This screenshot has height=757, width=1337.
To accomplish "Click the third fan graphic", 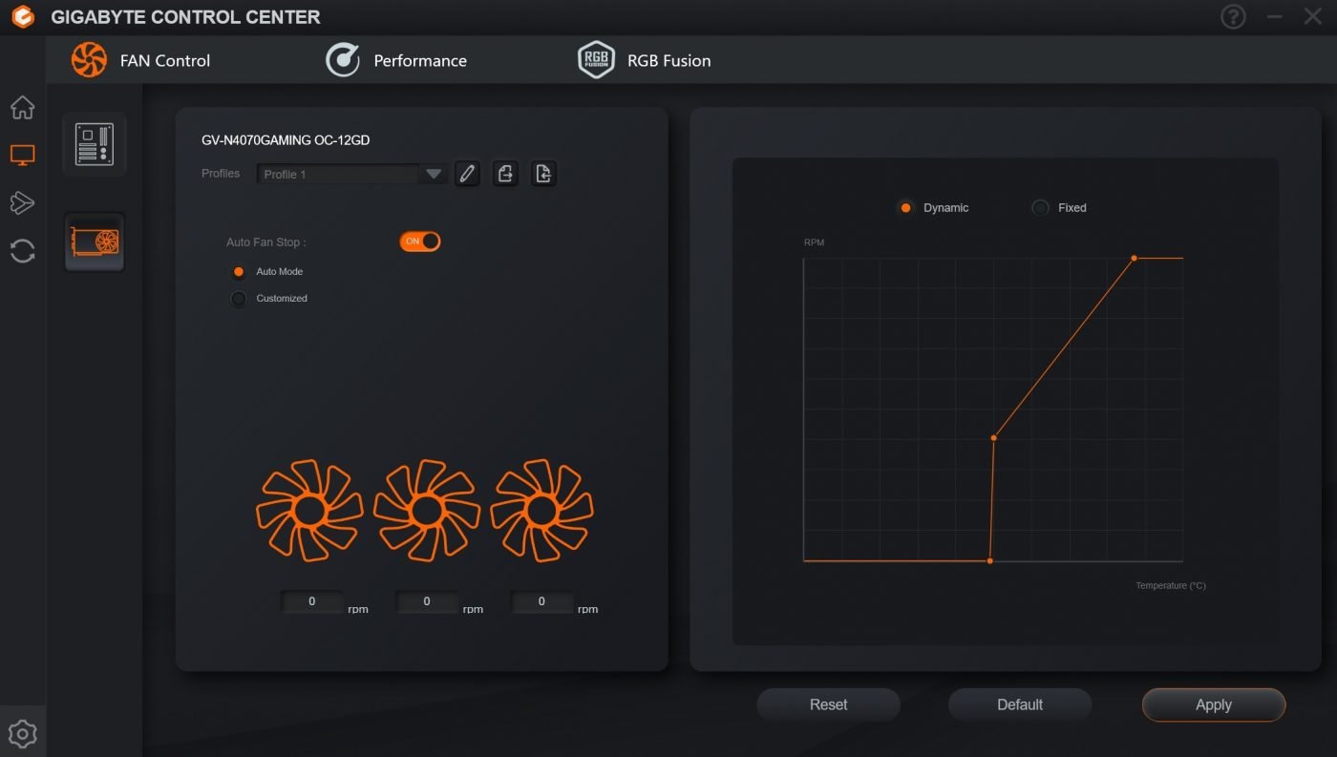I will point(541,511).
